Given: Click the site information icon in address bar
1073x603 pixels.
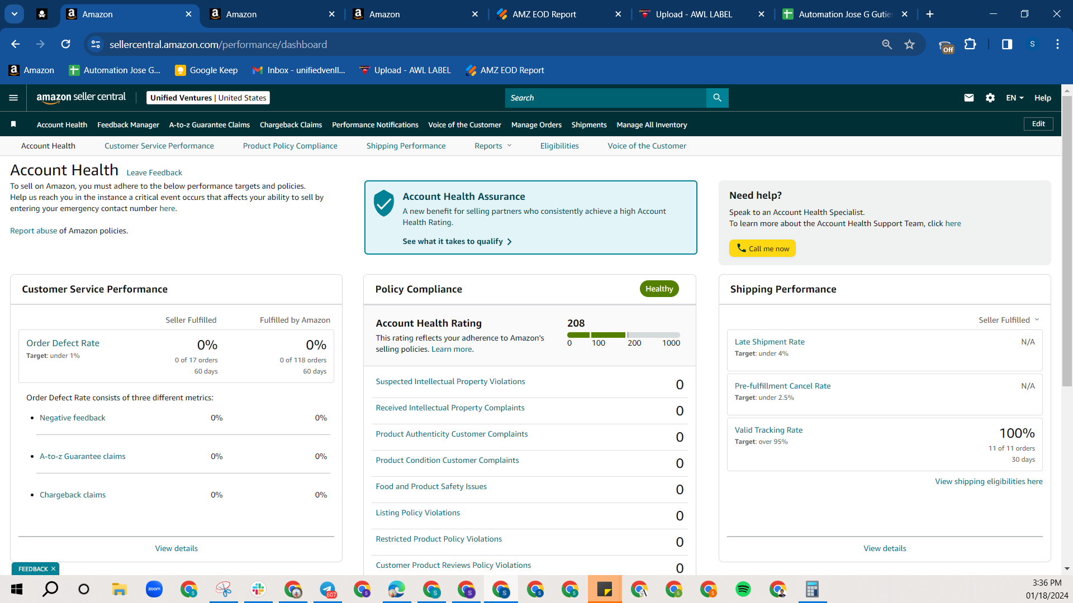Looking at the screenshot, I should [96, 44].
